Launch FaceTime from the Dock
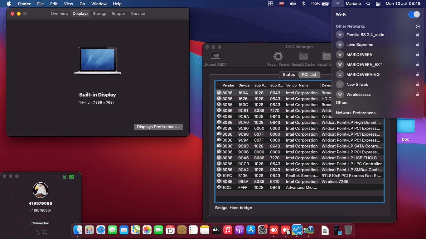Screen dimensions: 426x239 pyautogui.click(x=158, y=230)
